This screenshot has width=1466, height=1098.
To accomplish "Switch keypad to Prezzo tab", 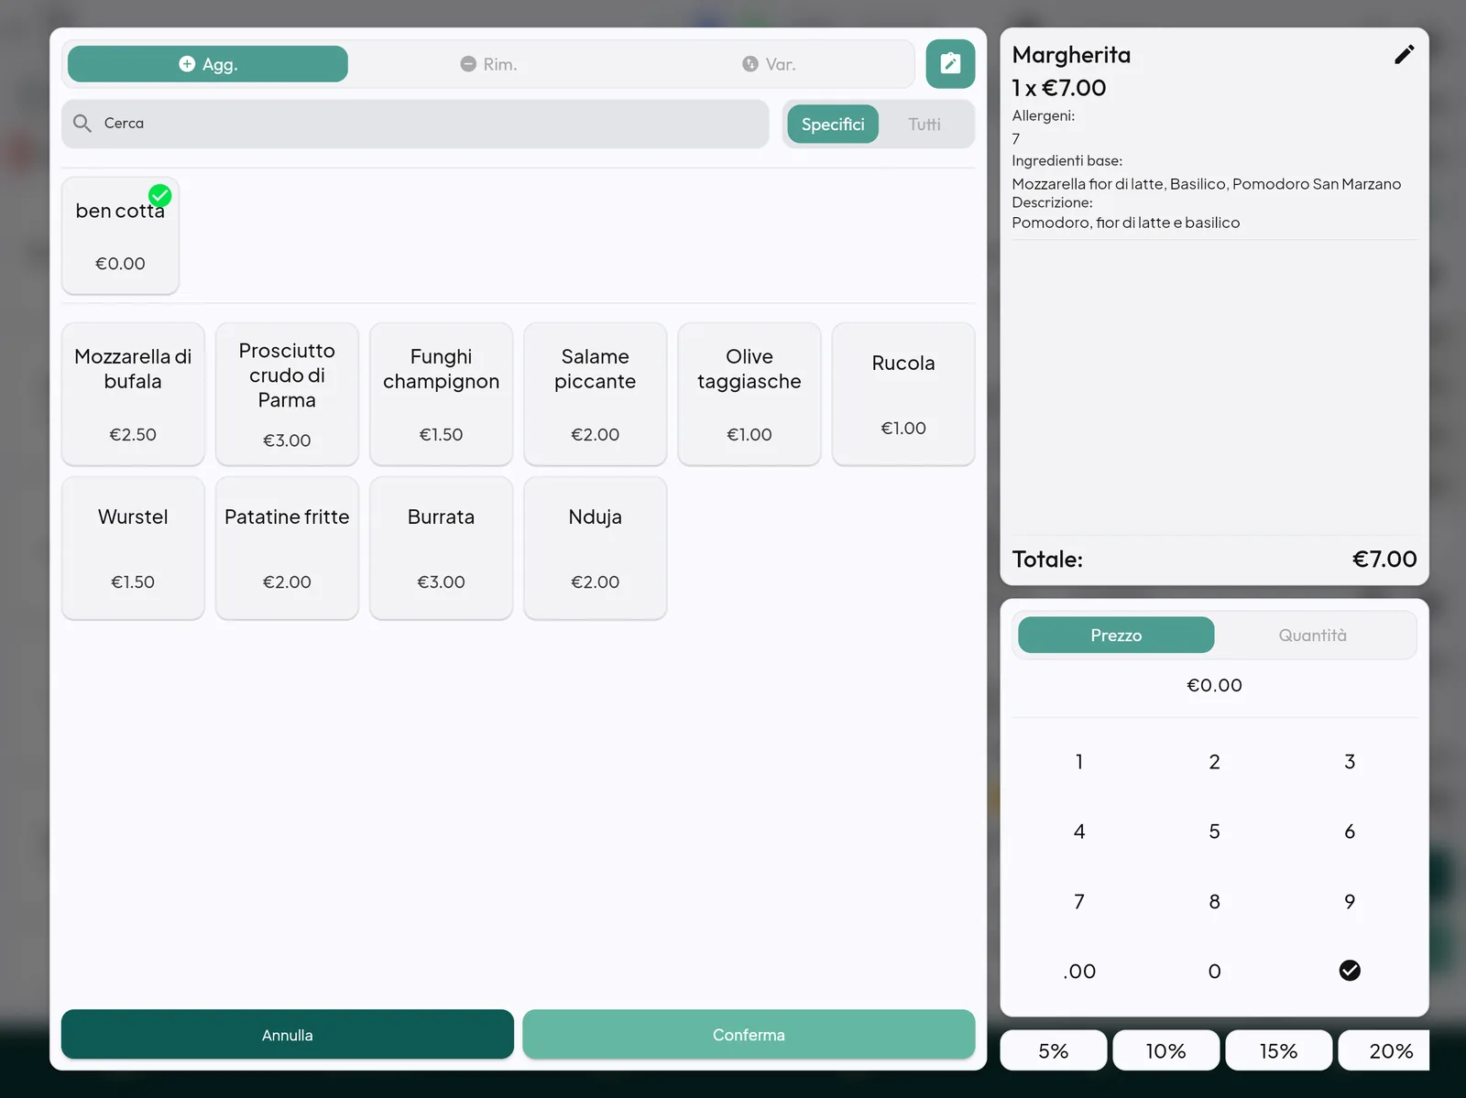I will [1116, 635].
